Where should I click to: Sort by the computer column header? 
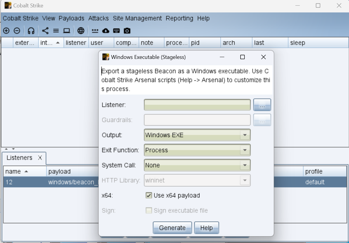(x=127, y=43)
